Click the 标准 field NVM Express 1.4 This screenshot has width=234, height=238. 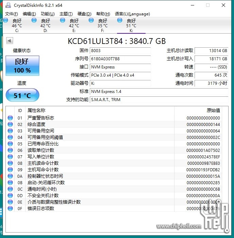(159, 92)
